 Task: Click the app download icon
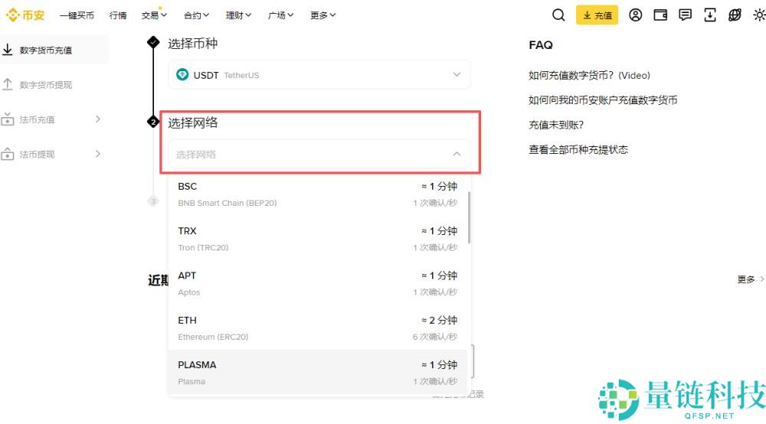point(710,15)
